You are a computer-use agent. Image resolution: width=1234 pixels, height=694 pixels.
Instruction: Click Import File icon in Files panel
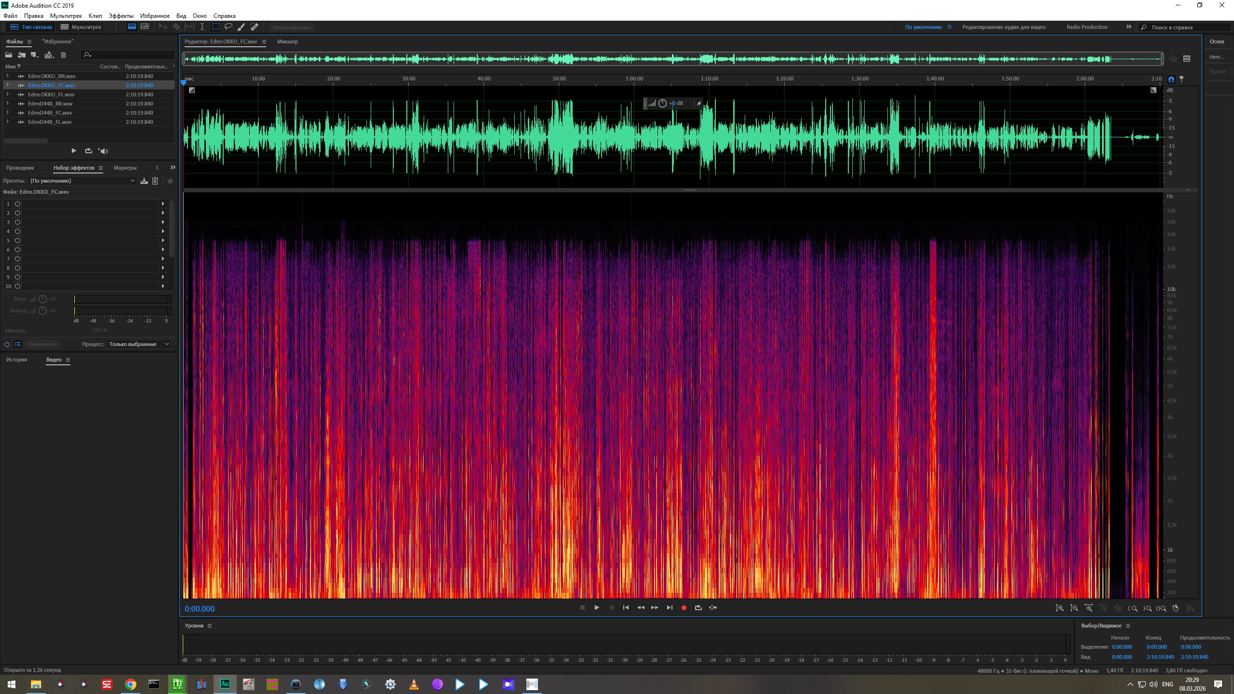click(x=21, y=55)
